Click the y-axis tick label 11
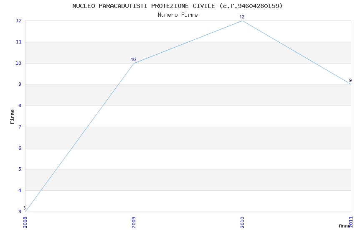355x230 pixels. click(x=19, y=42)
